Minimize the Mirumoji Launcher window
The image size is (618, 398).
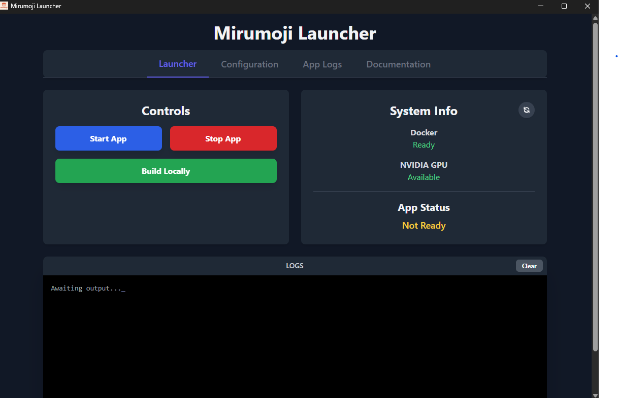click(x=541, y=6)
